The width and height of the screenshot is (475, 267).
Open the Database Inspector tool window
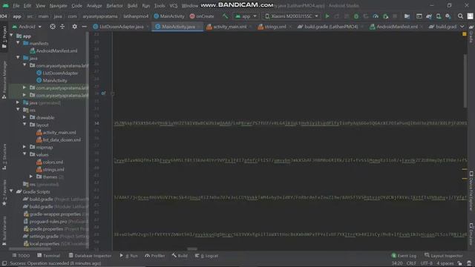point(90,256)
